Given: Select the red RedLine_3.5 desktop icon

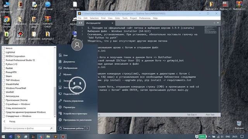Looking at the screenshot, I should click(226, 6).
